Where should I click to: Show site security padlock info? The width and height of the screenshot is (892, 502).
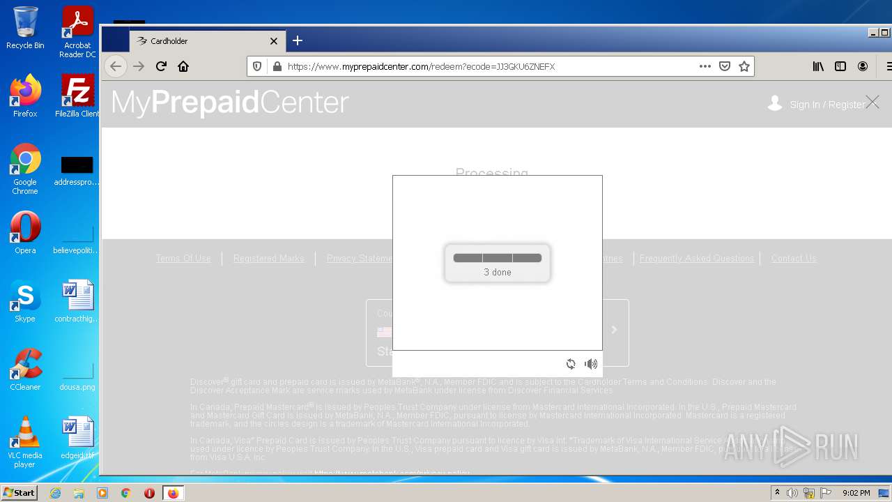click(x=277, y=66)
